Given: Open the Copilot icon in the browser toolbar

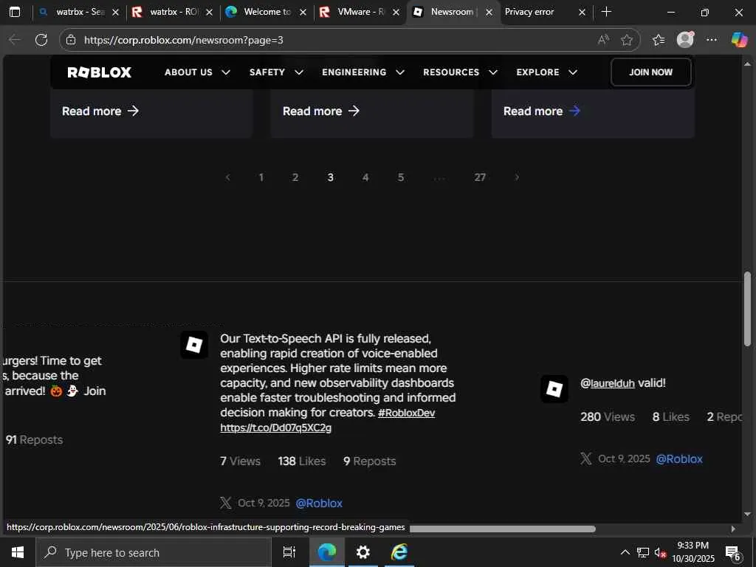Looking at the screenshot, I should 739,40.
